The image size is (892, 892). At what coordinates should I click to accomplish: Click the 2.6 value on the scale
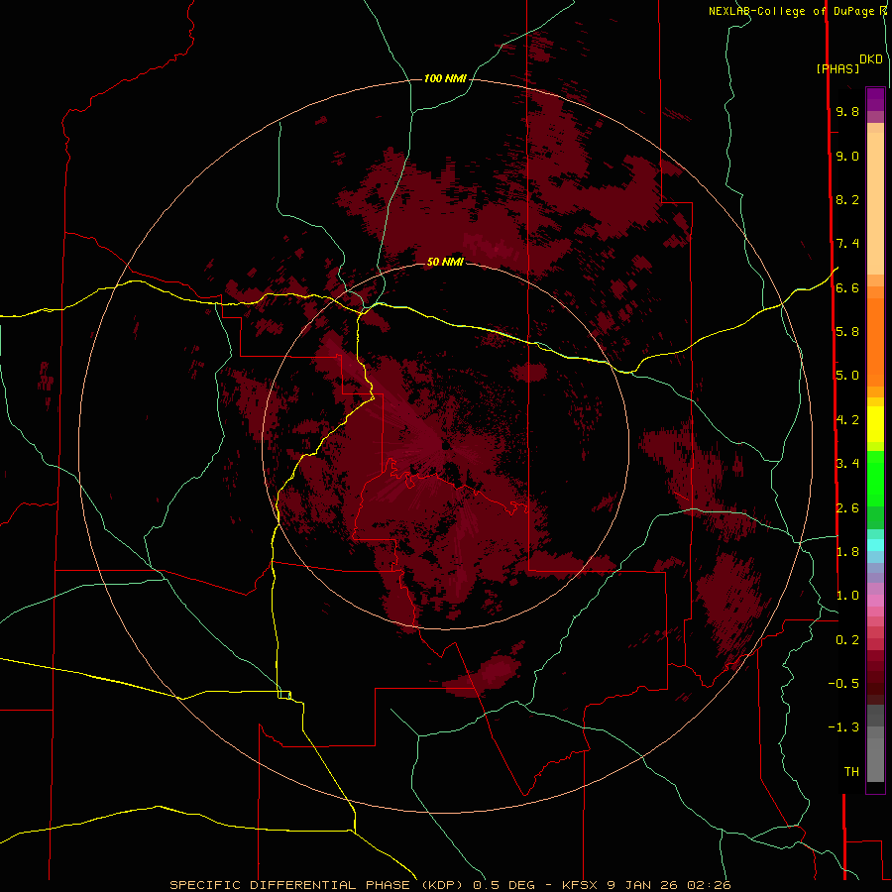pos(847,507)
